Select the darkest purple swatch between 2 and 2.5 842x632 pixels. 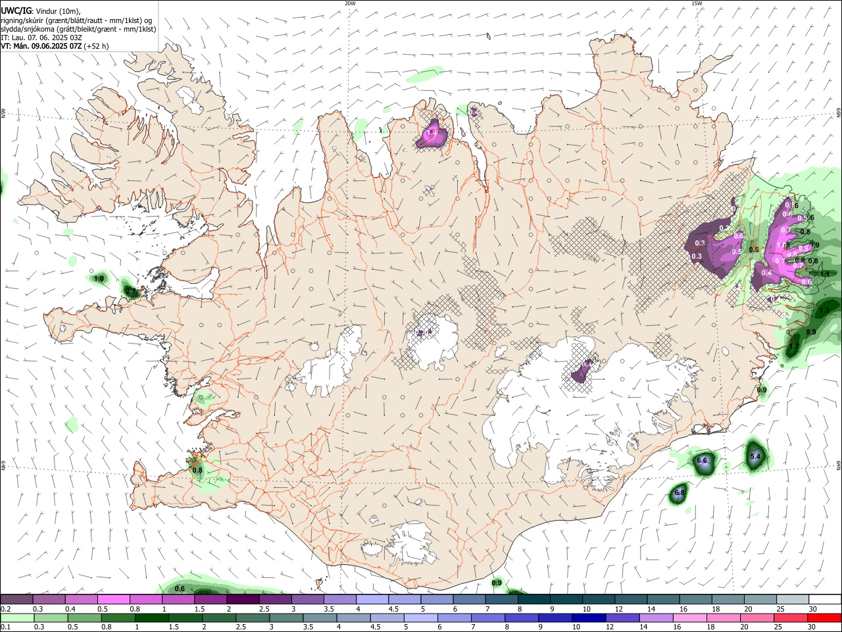tap(243, 600)
